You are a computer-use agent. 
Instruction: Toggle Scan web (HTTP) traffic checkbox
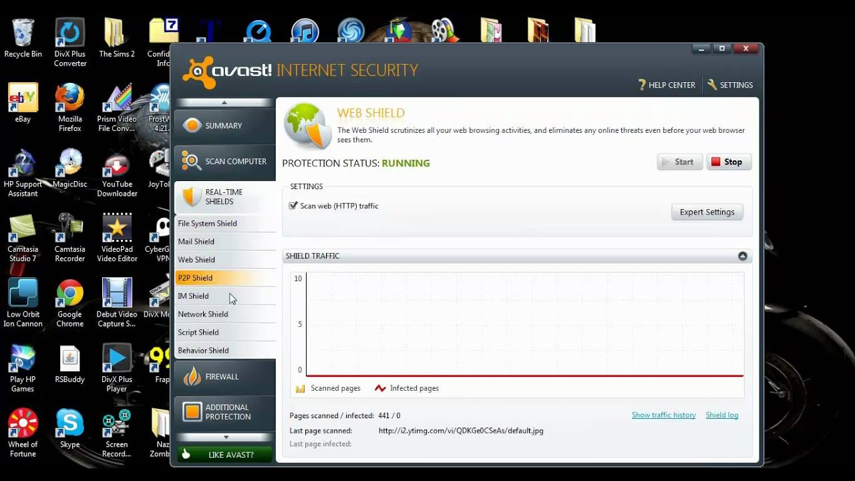[293, 206]
